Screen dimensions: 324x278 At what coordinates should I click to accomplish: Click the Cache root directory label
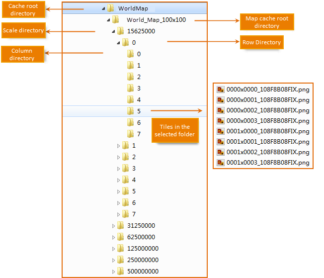click(x=22, y=10)
